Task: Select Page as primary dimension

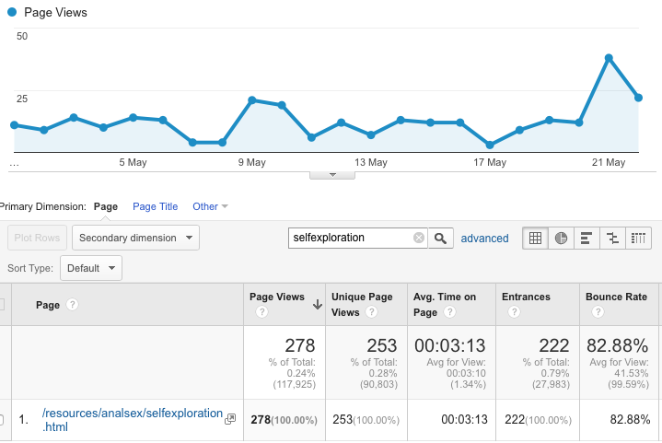Action: point(106,206)
